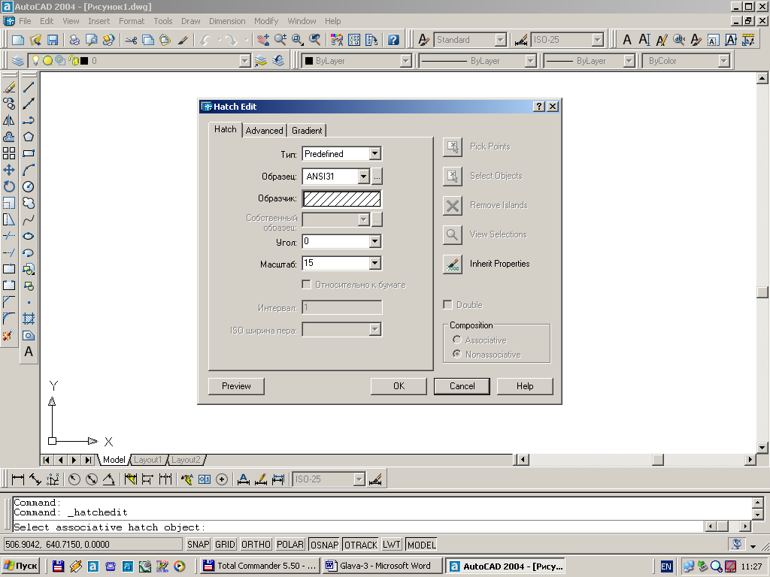
Task: Select the Explode modify tool
Action: [x=9, y=335]
